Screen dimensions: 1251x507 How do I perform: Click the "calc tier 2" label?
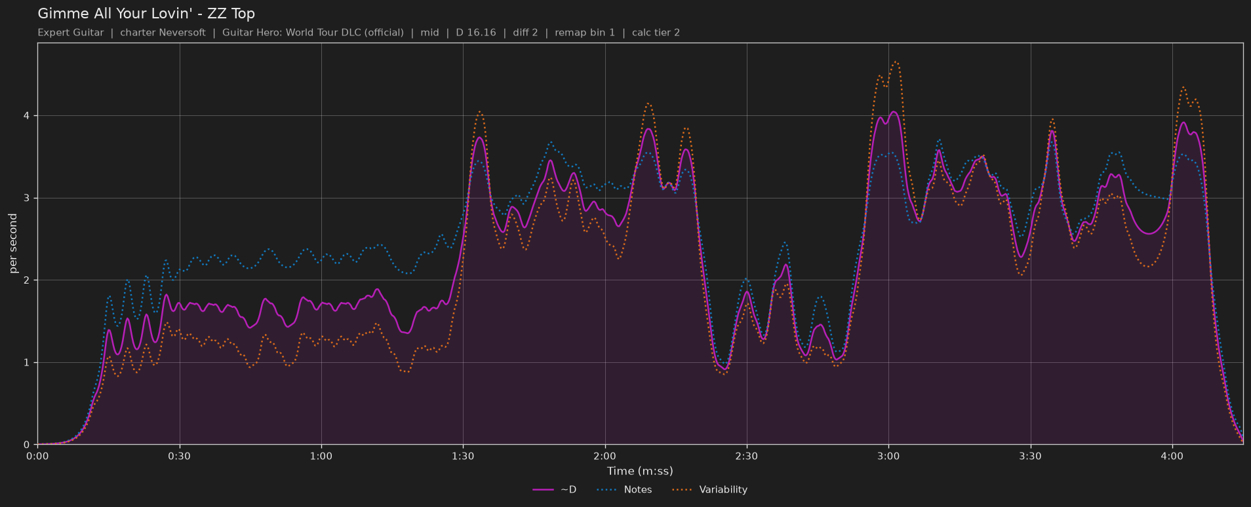pos(656,33)
